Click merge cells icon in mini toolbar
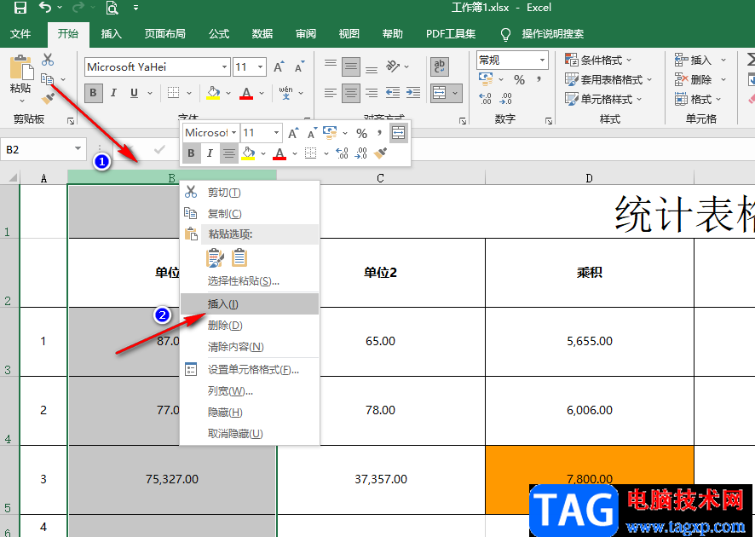The image size is (755, 537). [x=398, y=132]
